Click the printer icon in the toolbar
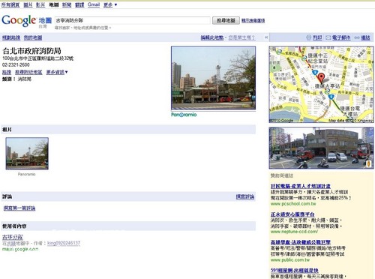Screen dimensions: 375x279 pyautogui.click(x=308, y=37)
